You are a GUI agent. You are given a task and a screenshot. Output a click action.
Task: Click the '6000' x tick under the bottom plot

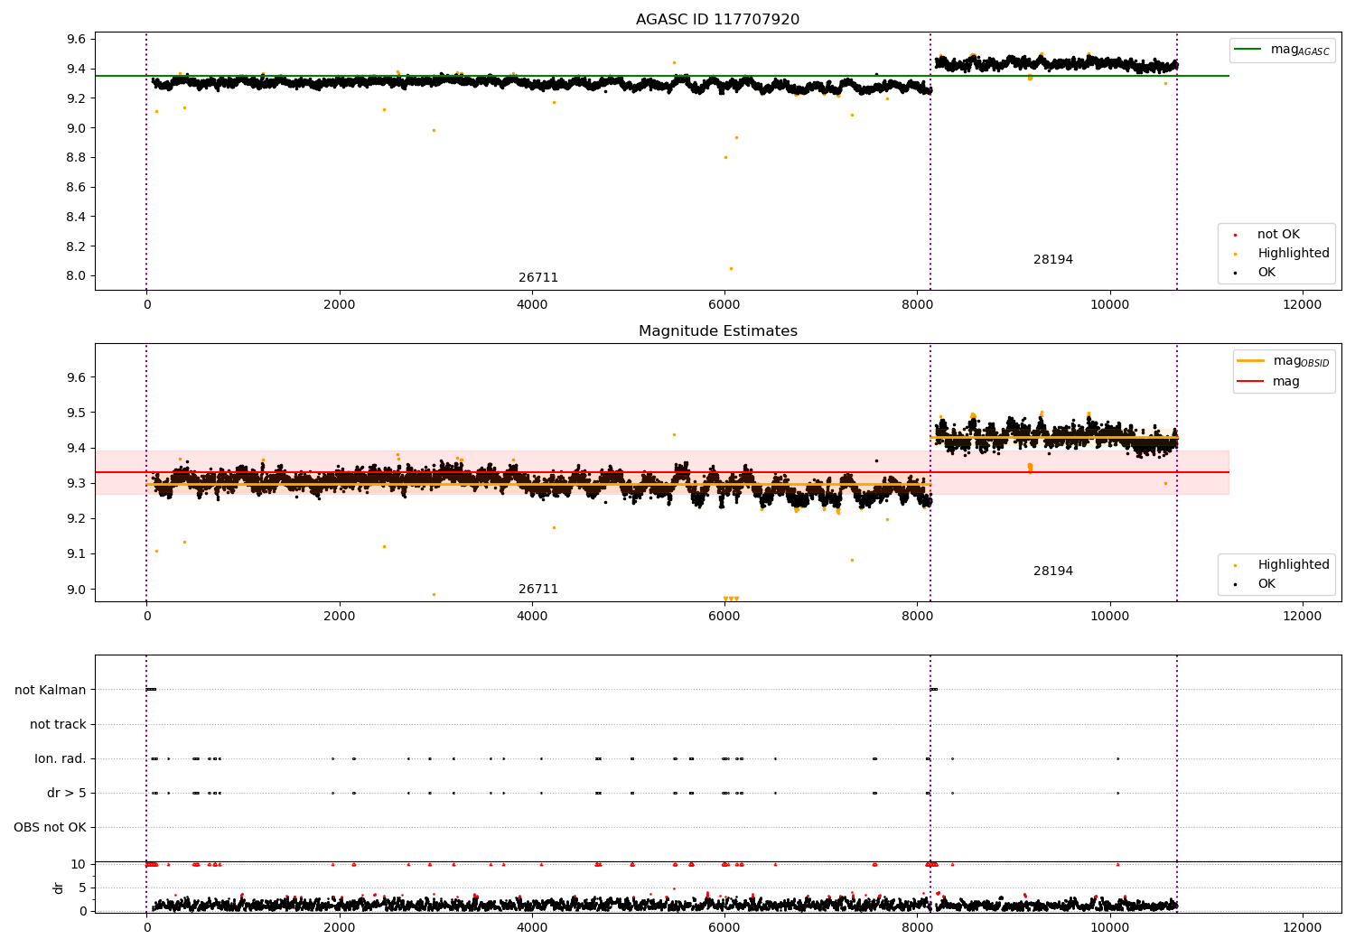coord(724,928)
